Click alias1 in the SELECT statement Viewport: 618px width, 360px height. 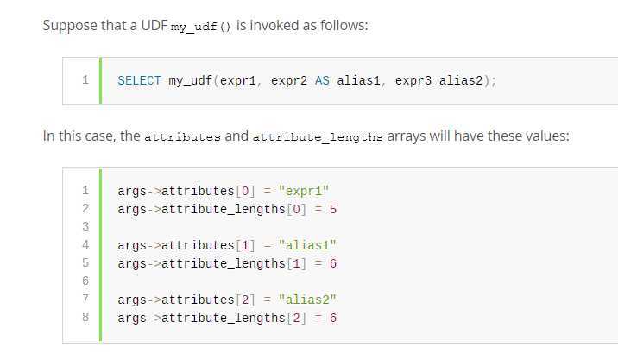358,80
